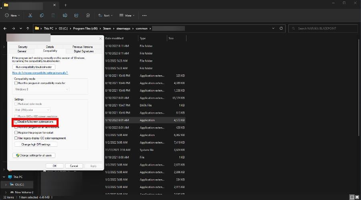This screenshot has height=200, width=361.
Task: Click Cancel in Properties dialog
Action: 74,166
